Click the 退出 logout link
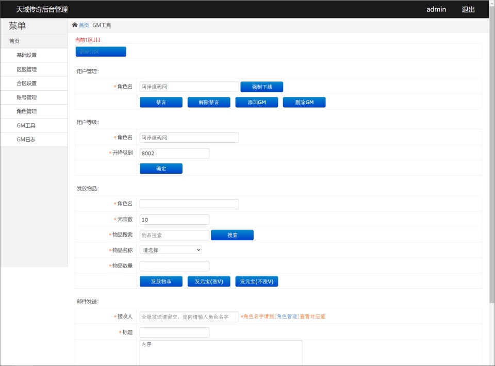This screenshot has height=366, width=495. click(x=468, y=9)
